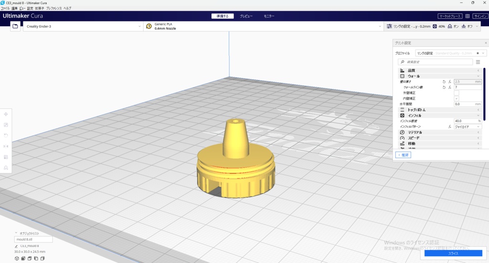Click the support status icon in summary bar

point(450,27)
